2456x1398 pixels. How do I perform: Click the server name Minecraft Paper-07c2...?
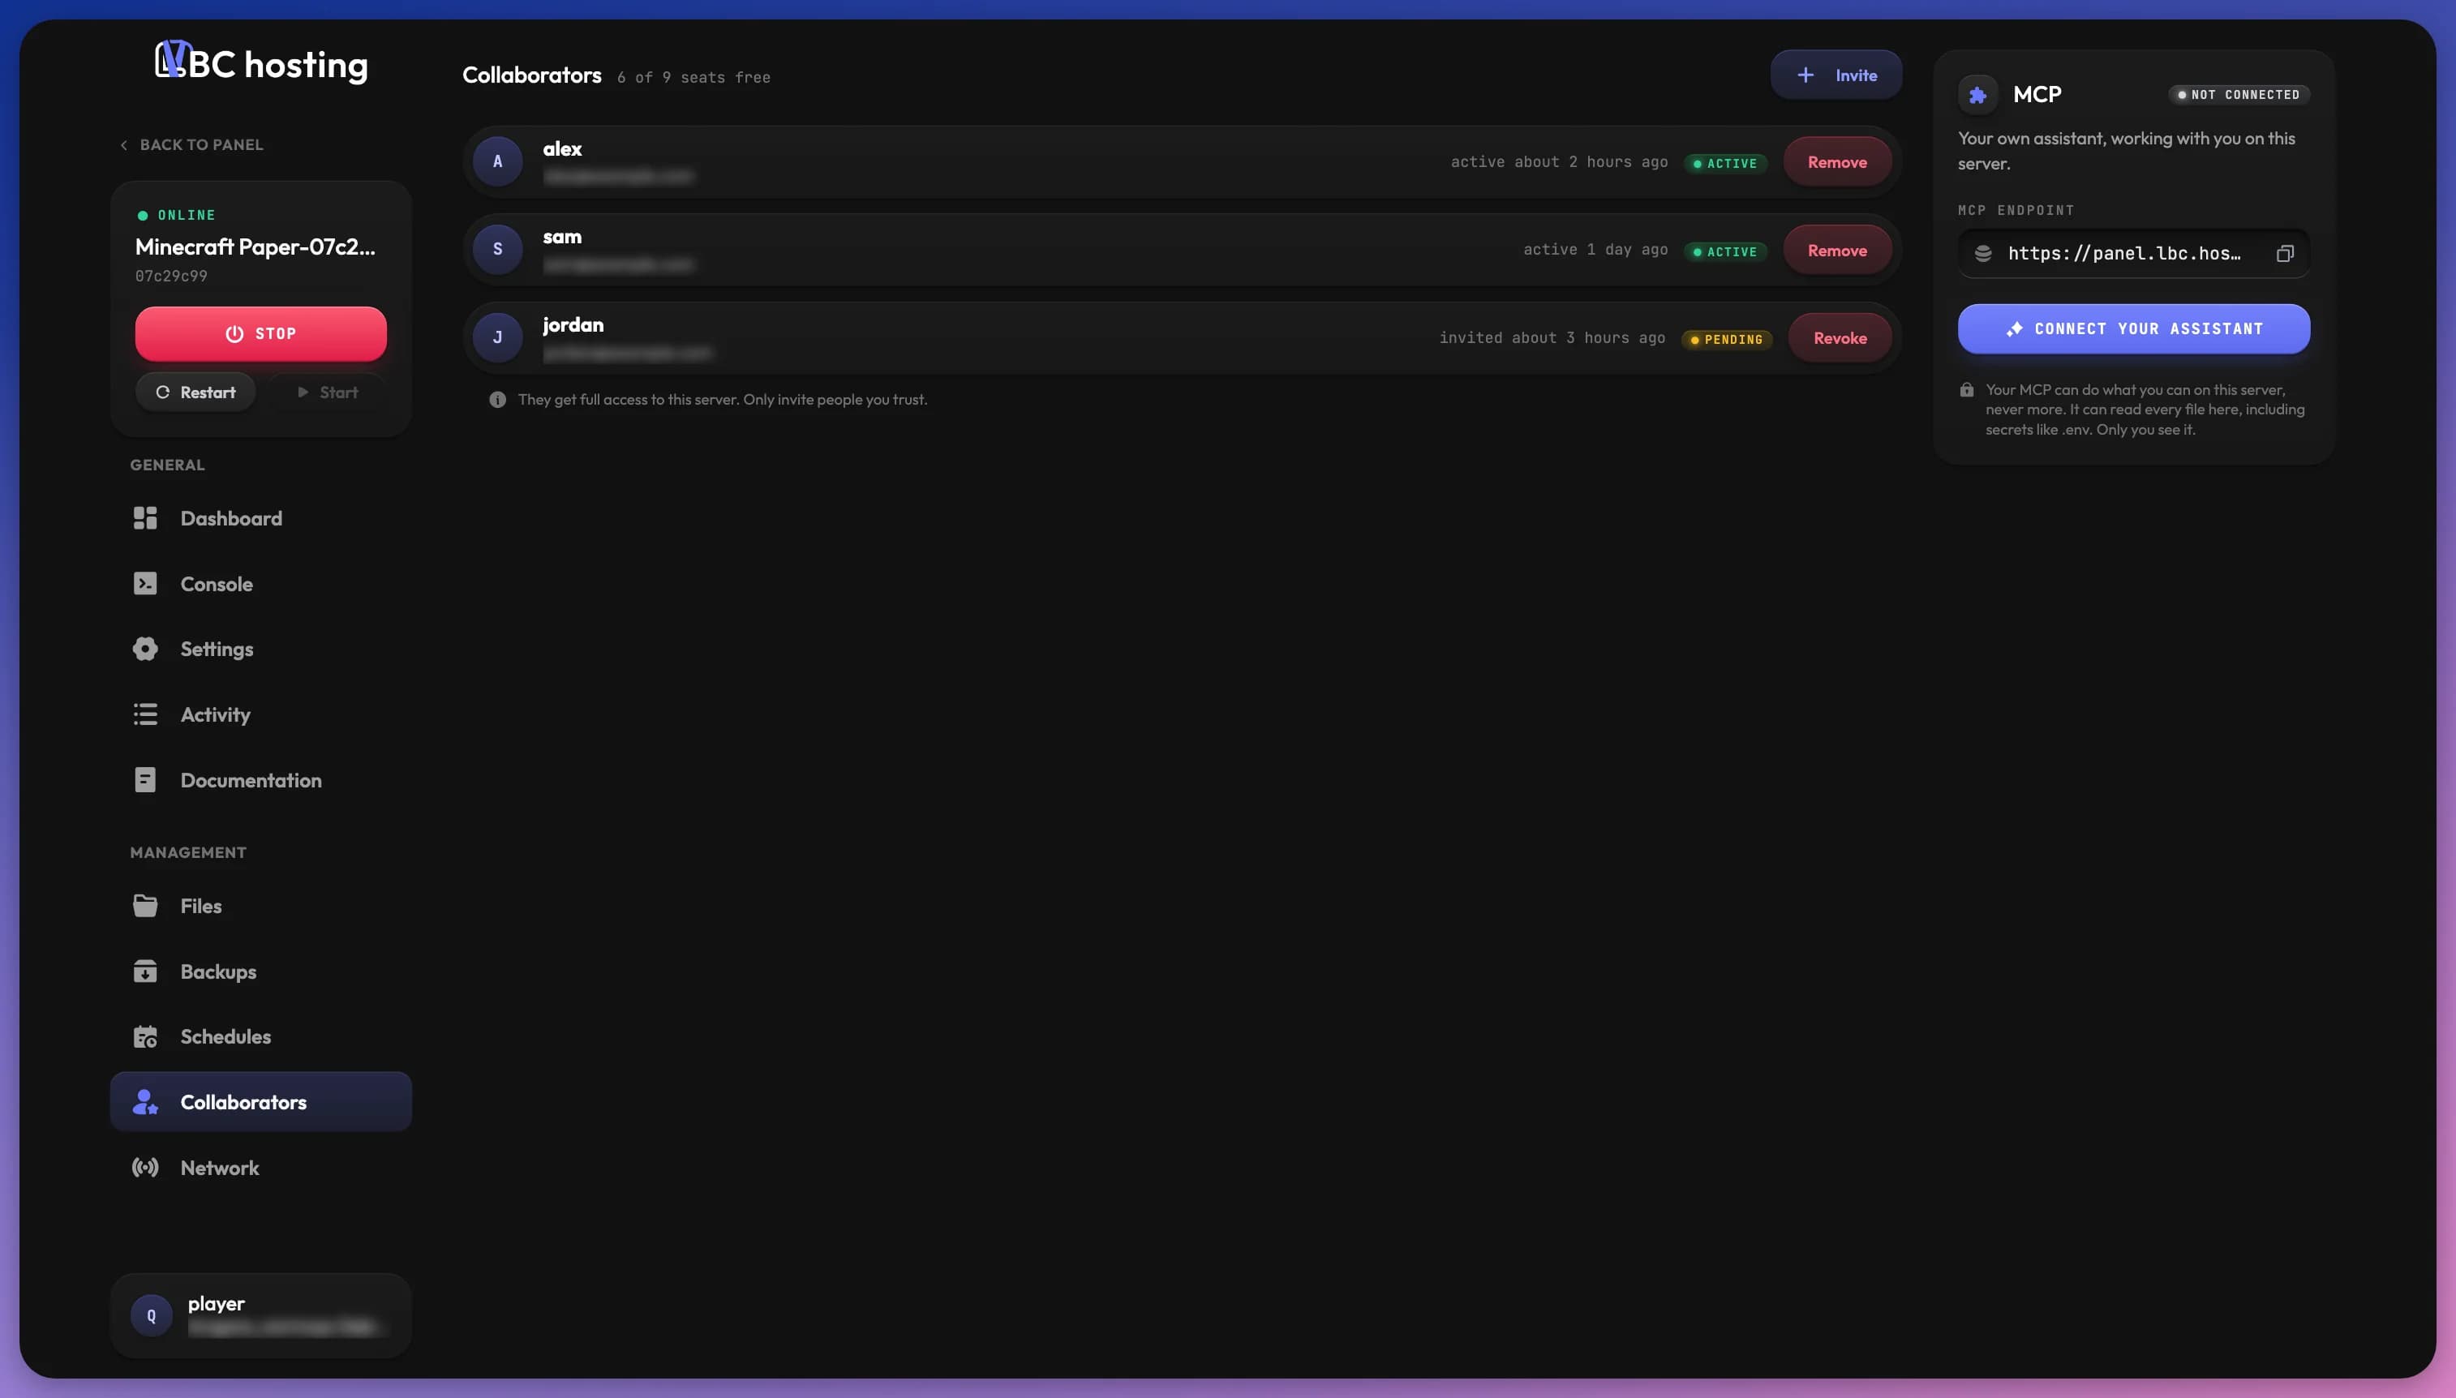click(255, 247)
